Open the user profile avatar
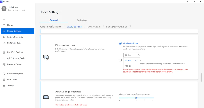Screen dimensions: 204x108 4,8
